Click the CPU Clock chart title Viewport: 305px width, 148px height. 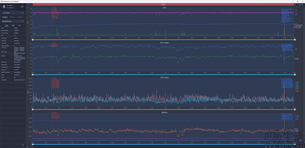165,77
